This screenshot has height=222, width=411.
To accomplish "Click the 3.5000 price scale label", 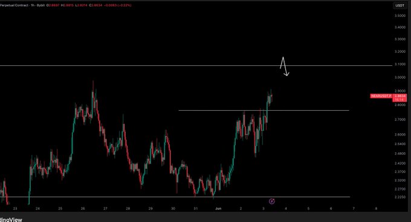I will click(x=400, y=16).
